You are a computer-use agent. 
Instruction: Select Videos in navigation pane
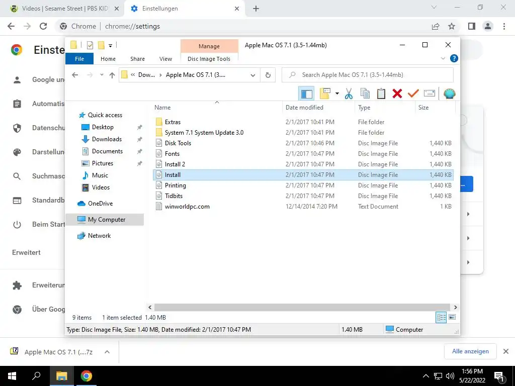coord(101,187)
